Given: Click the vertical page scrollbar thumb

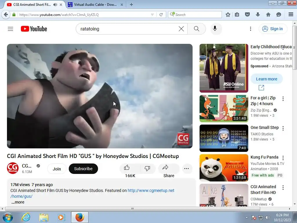Looking at the screenshot, I should coord(294,48).
